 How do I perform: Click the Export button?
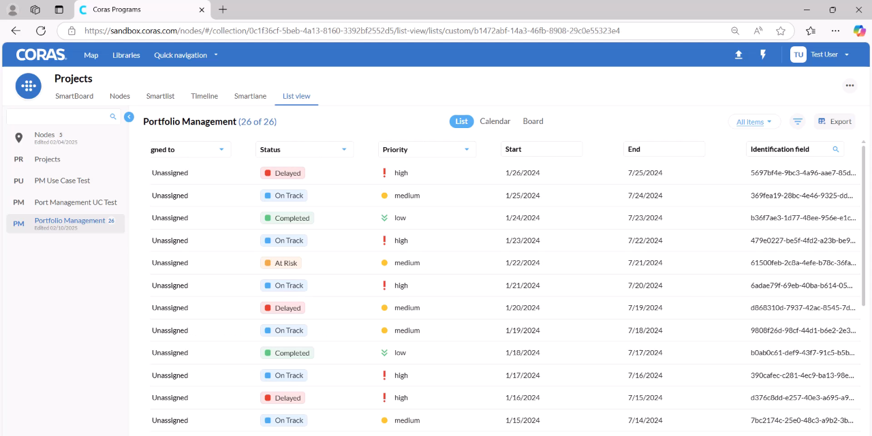(835, 121)
